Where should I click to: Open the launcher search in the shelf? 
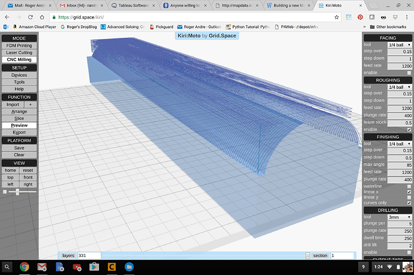coord(7,267)
